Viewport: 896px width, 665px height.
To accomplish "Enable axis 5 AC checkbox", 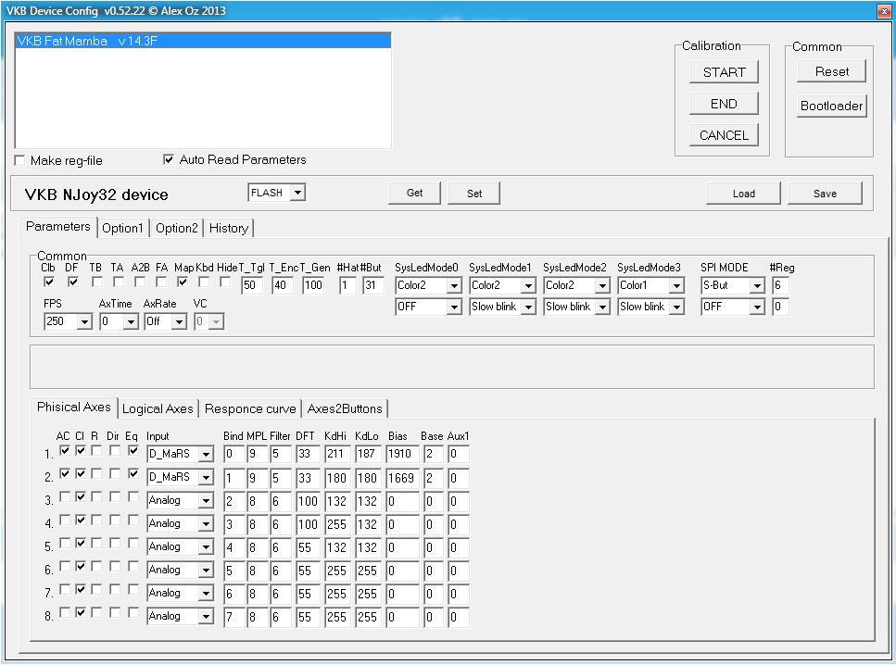I will point(65,544).
